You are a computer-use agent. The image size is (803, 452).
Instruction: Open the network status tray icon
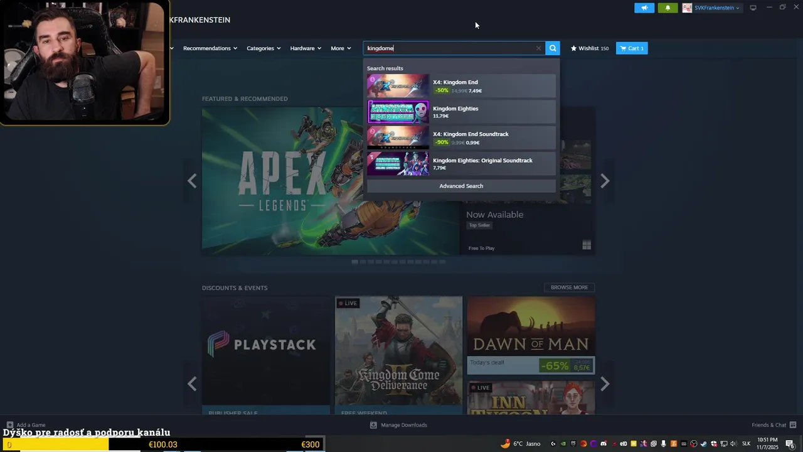[724, 444]
